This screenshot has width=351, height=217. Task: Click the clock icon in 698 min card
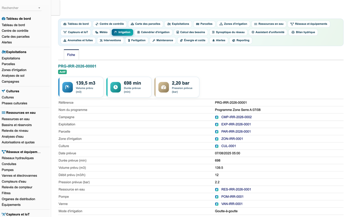116,87
